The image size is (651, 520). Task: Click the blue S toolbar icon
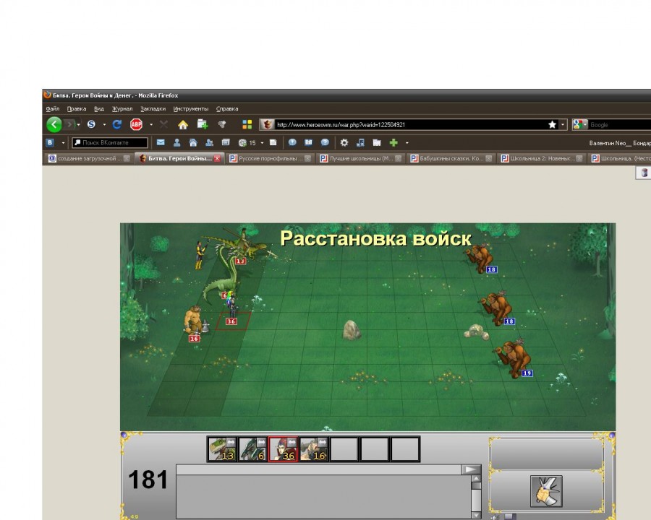pos(91,124)
